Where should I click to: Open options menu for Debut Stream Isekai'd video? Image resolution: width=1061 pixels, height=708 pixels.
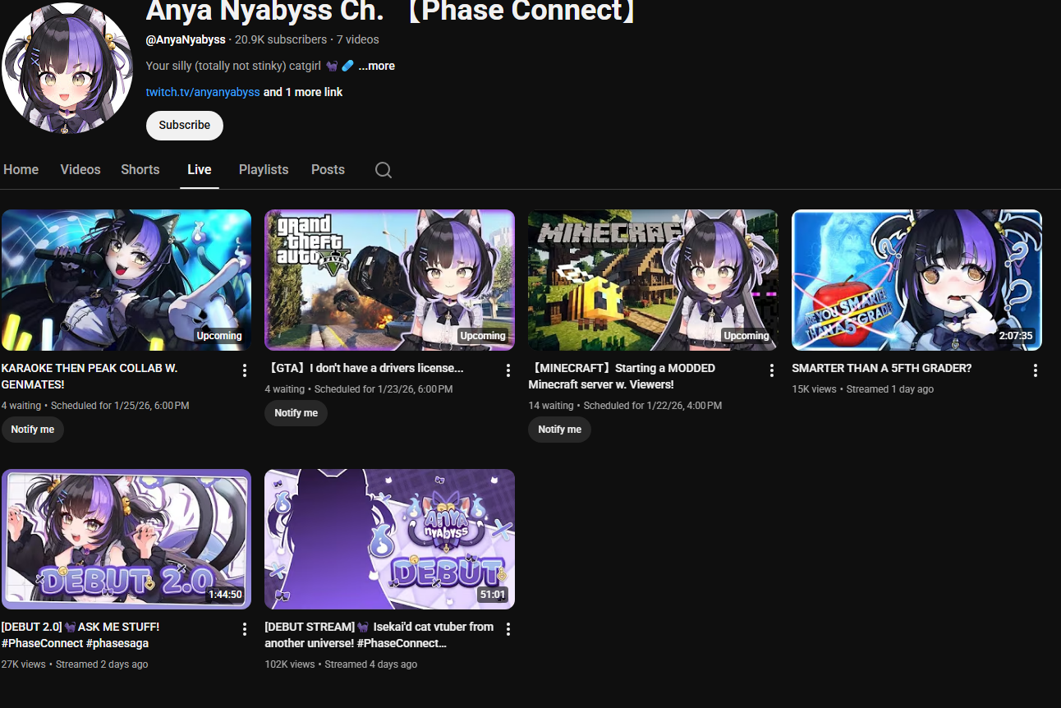pos(508,629)
